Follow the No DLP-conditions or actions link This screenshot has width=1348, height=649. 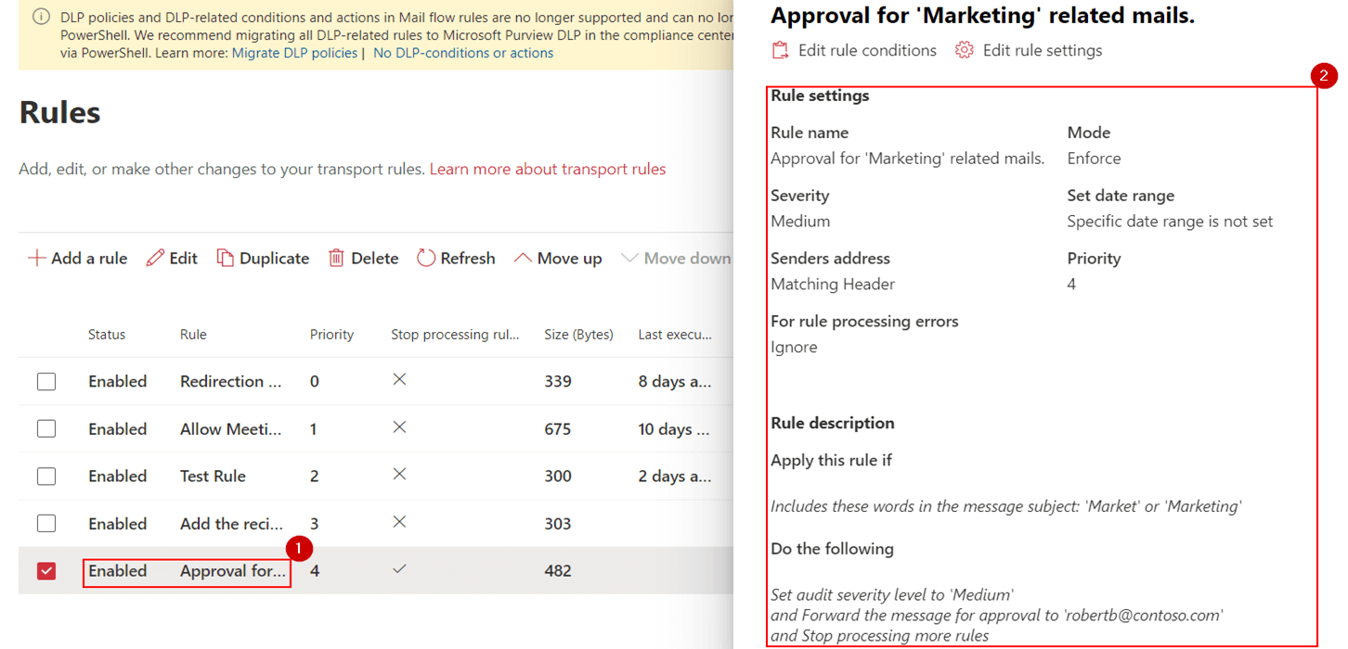[462, 53]
